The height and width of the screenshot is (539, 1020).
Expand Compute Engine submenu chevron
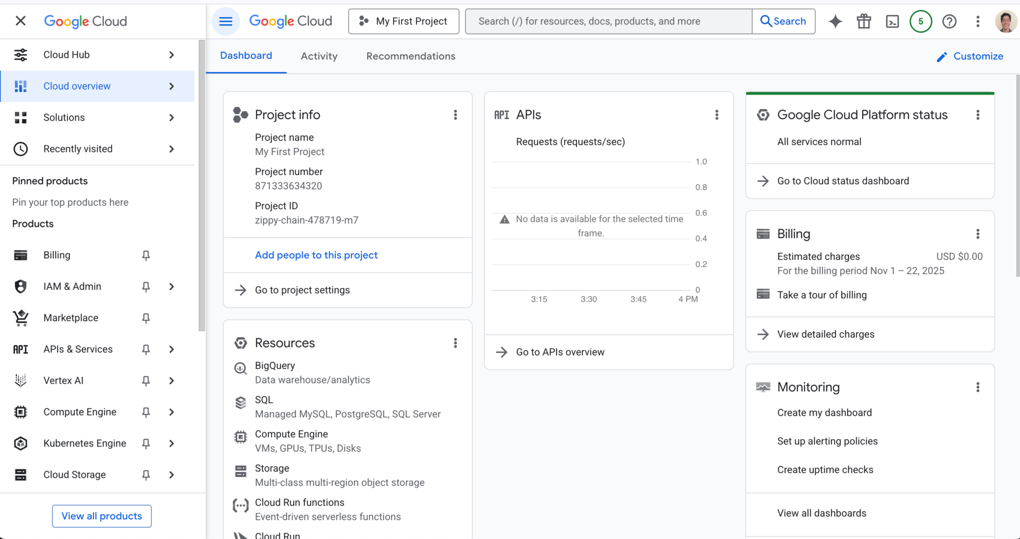coord(172,412)
